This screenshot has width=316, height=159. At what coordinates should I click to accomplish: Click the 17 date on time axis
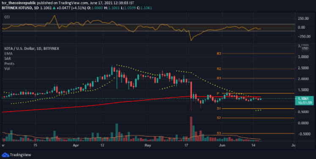[x=187, y=145]
